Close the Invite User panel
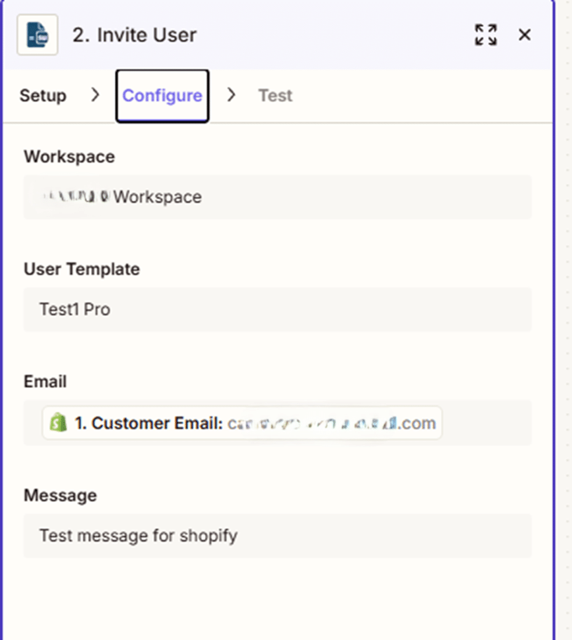This screenshot has height=640, width=572. pos(524,35)
